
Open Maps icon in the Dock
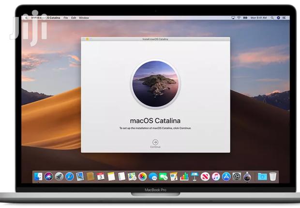[132, 176]
